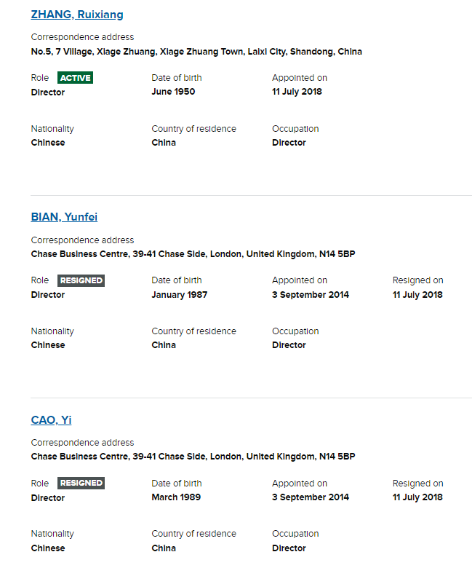The image size is (472, 568).
Task: Click Cao Yi's 3 September 2014 appointment date
Action: (311, 497)
